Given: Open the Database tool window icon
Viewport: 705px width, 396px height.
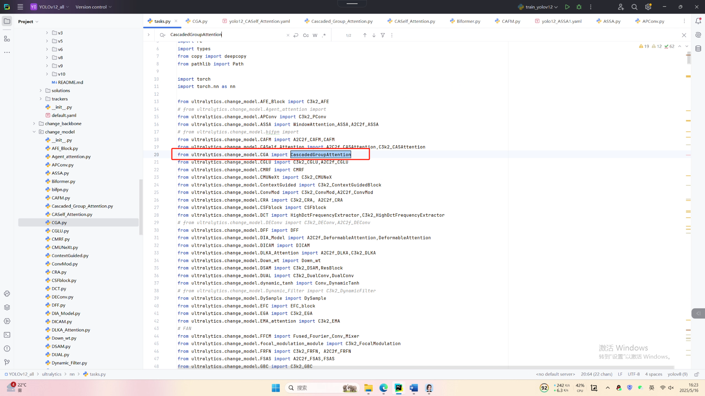Looking at the screenshot, I should pos(698,48).
